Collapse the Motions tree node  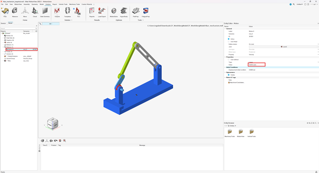(x=3, y=47)
